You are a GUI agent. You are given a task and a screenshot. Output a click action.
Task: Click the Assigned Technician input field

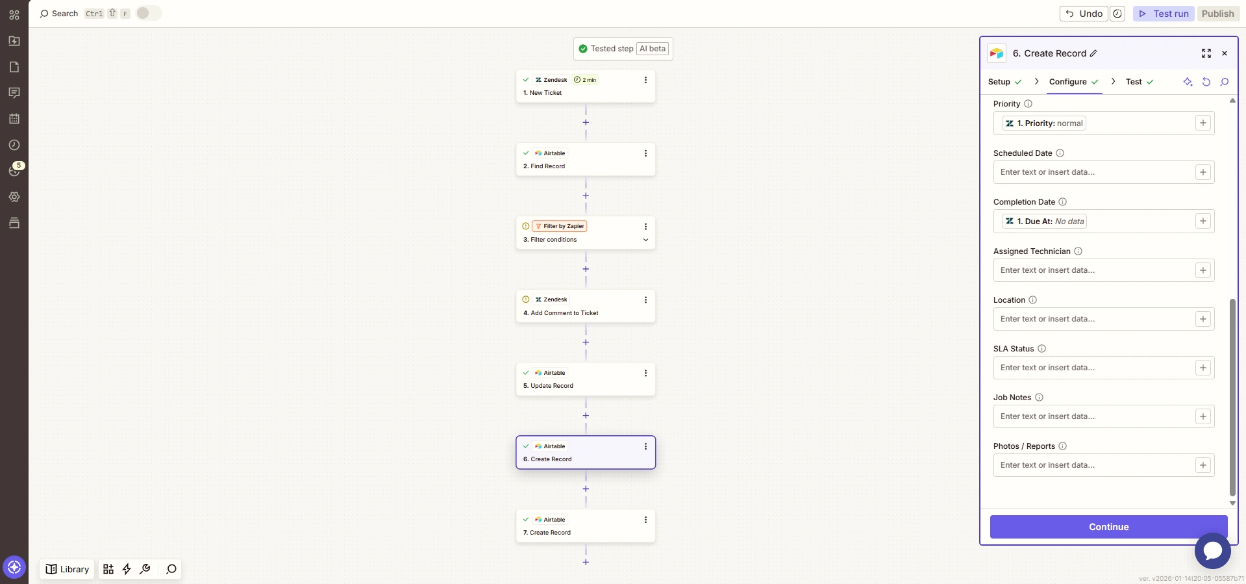(x=1094, y=270)
